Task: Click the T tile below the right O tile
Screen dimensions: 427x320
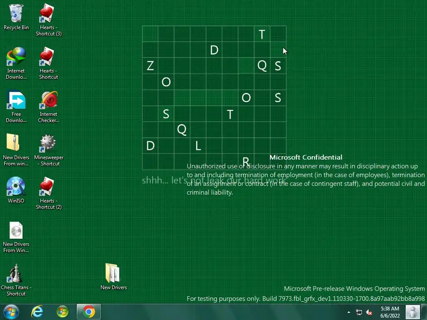Action: click(x=230, y=114)
